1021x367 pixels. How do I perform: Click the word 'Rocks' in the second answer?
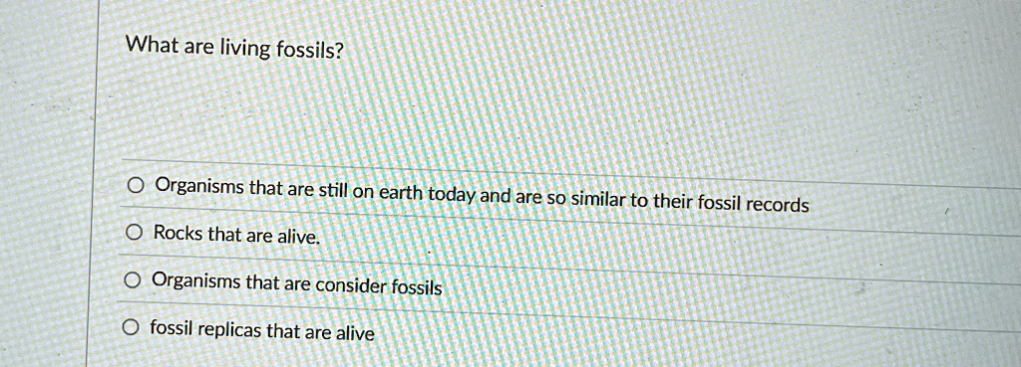(x=178, y=233)
